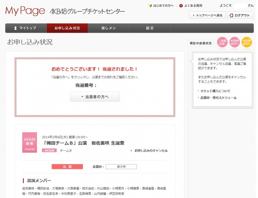Expand the 当選者の方へ section
This screenshot has height=198, width=258.
95,96
